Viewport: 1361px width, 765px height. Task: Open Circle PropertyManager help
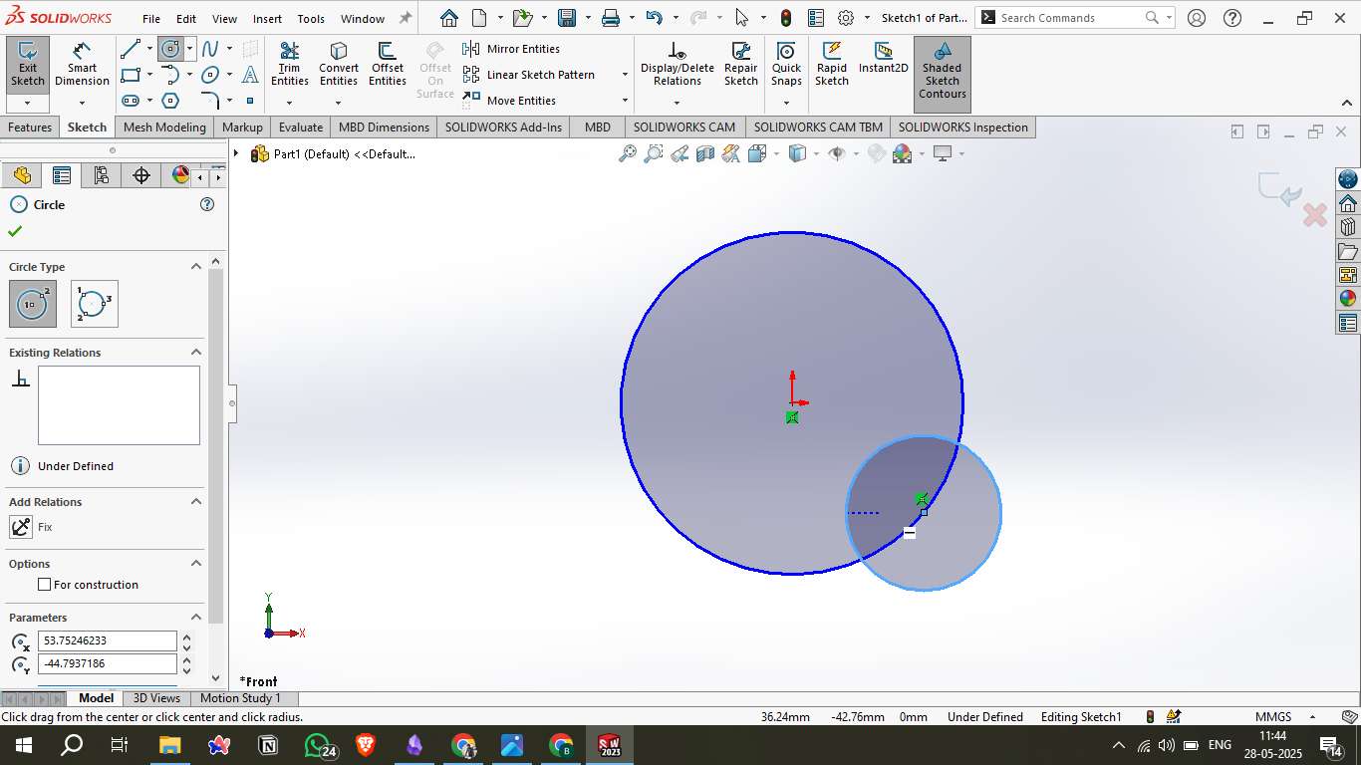coord(207,204)
